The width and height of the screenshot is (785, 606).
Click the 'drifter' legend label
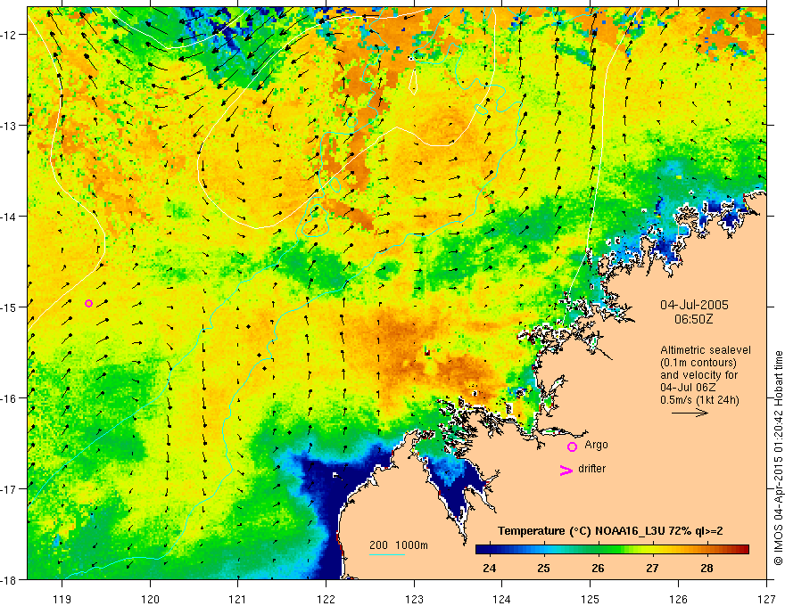click(591, 469)
